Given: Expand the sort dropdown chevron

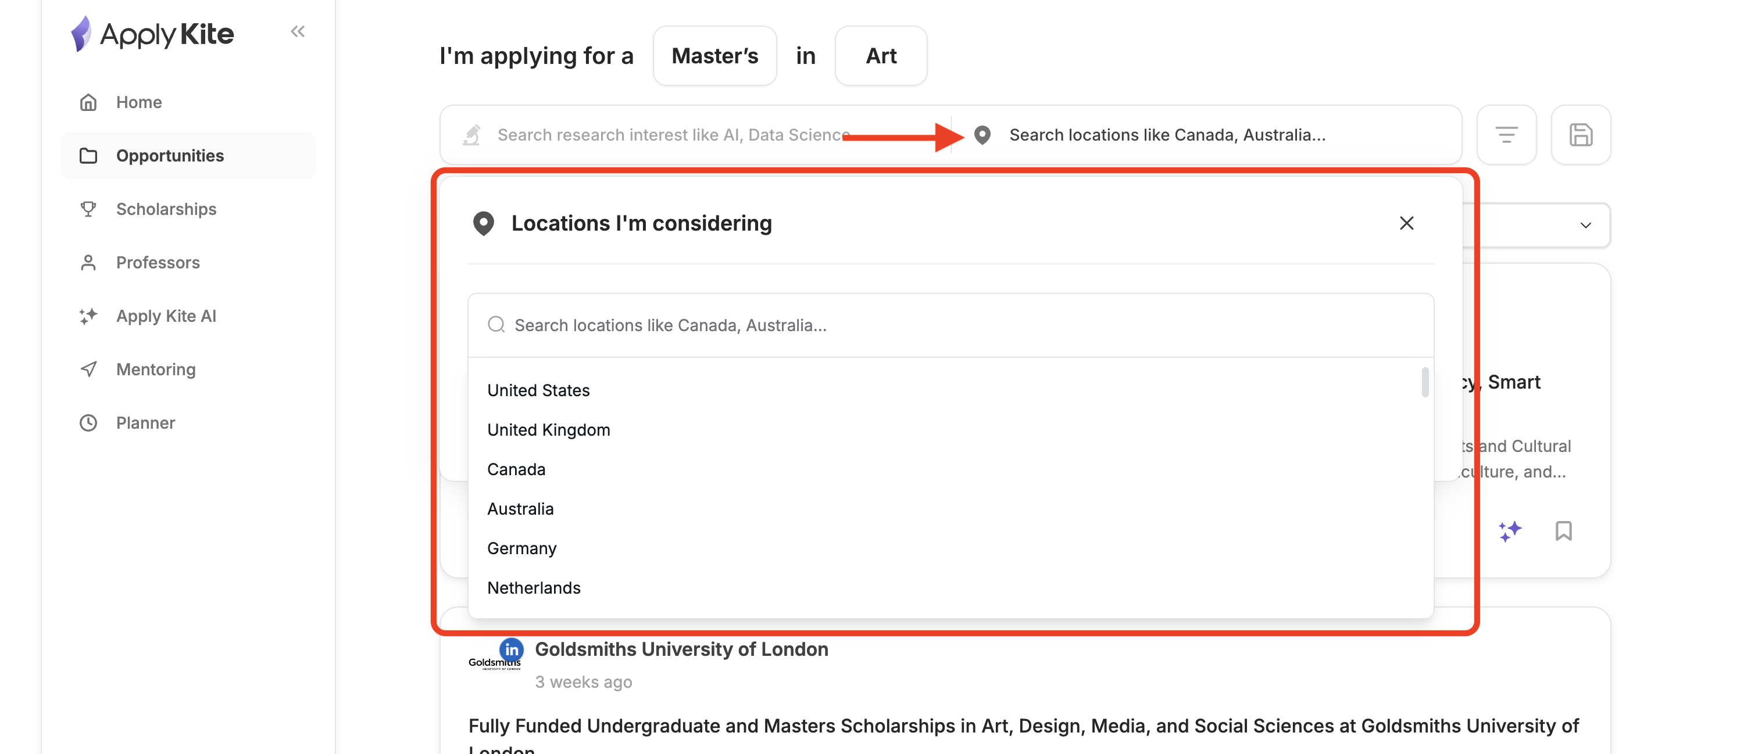Looking at the screenshot, I should (x=1585, y=225).
